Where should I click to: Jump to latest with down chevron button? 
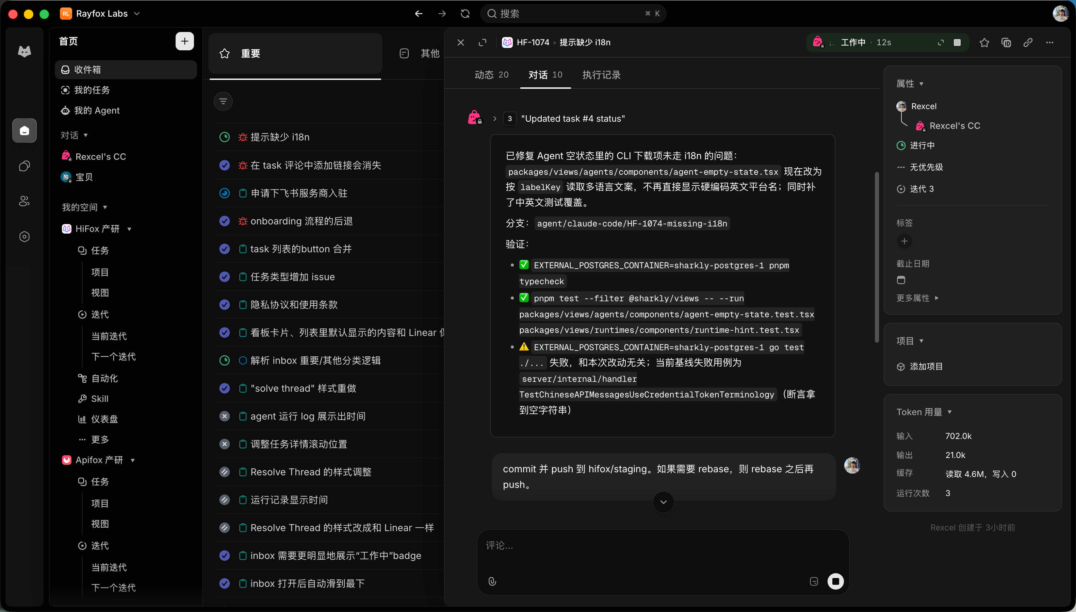663,502
